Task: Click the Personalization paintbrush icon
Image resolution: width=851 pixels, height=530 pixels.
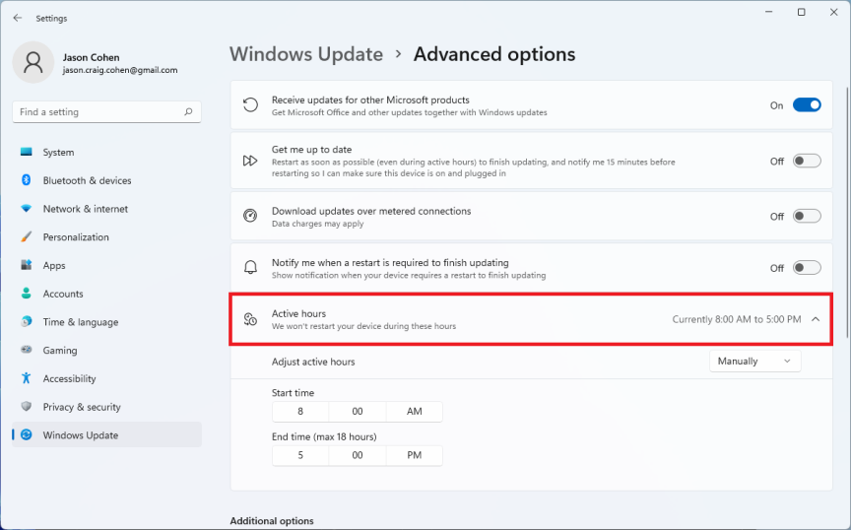Action: click(26, 237)
